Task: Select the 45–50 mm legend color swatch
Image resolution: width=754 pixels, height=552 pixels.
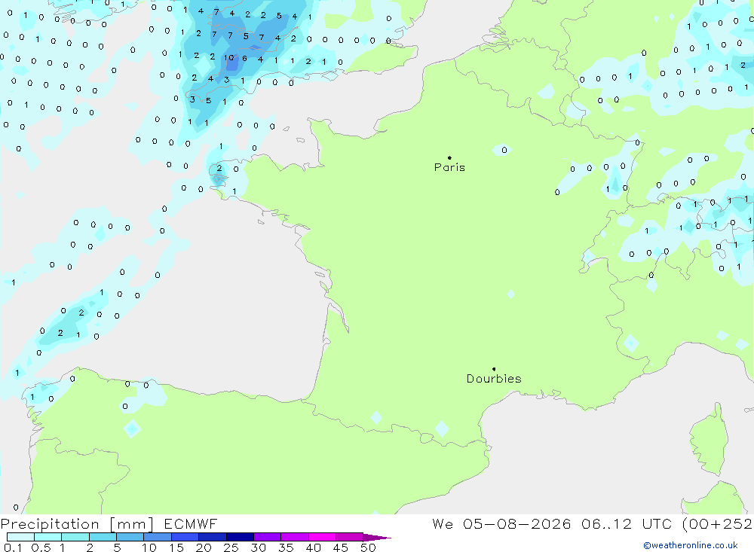Action: [350, 537]
